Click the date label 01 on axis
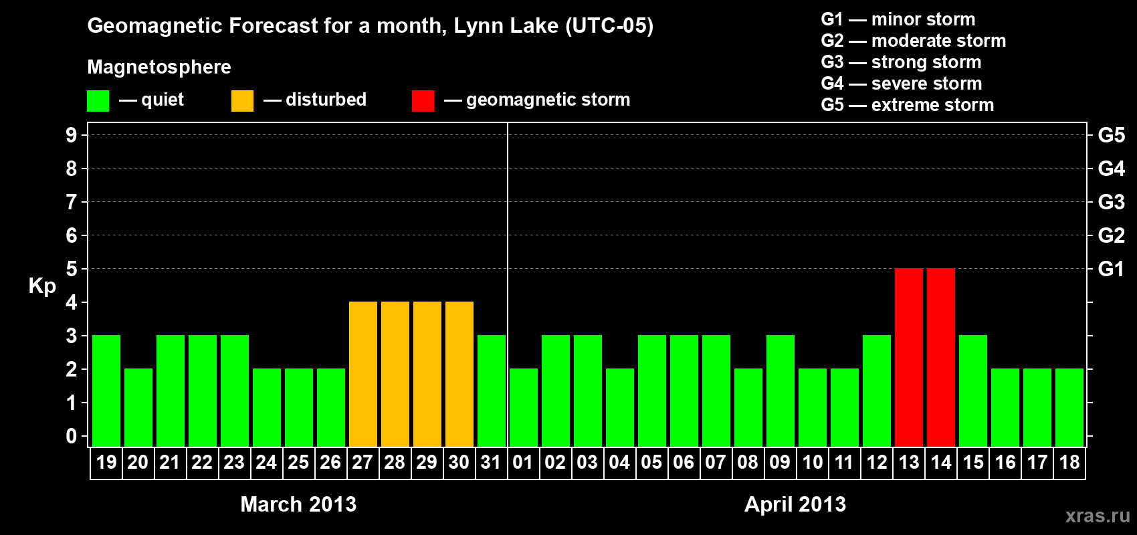Viewport: 1137px width, 535px height. point(523,463)
